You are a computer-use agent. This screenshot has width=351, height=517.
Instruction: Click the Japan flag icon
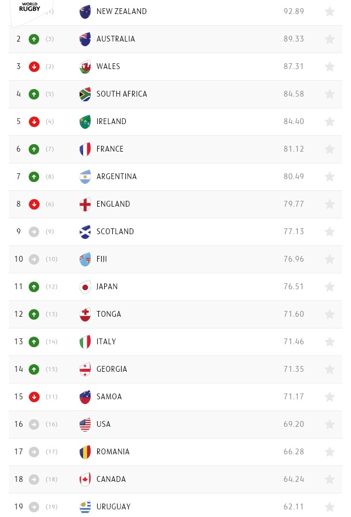85,287
